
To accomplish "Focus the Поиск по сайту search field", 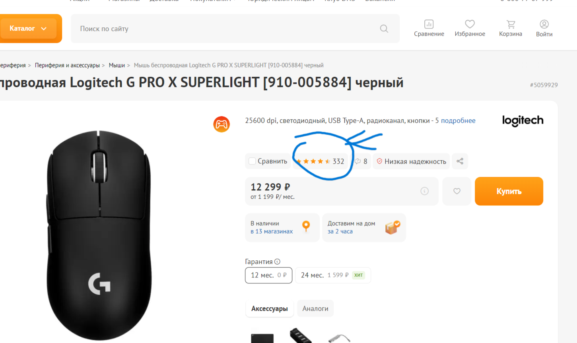I will point(223,29).
